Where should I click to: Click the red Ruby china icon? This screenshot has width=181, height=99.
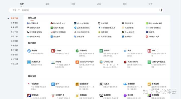[x=125, y=62]
